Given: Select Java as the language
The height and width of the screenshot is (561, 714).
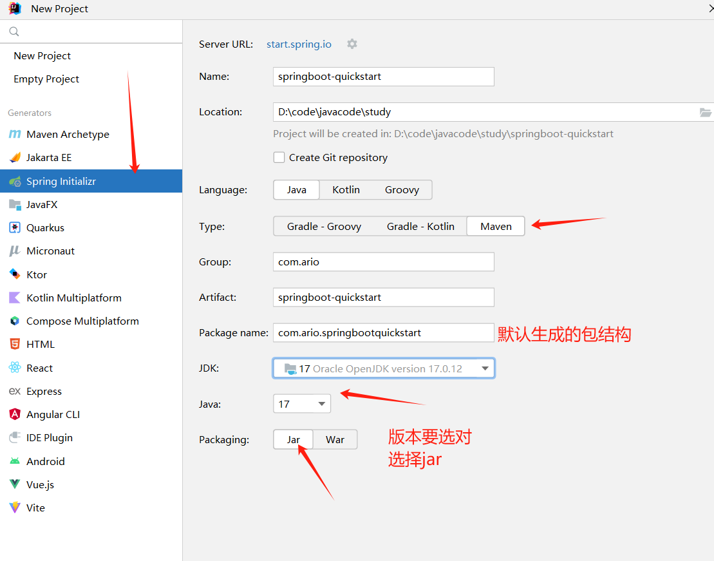Looking at the screenshot, I should point(296,189).
